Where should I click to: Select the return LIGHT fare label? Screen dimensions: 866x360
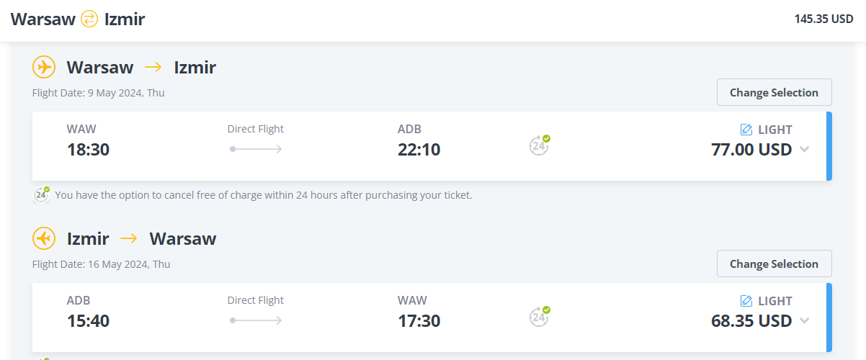tap(775, 301)
